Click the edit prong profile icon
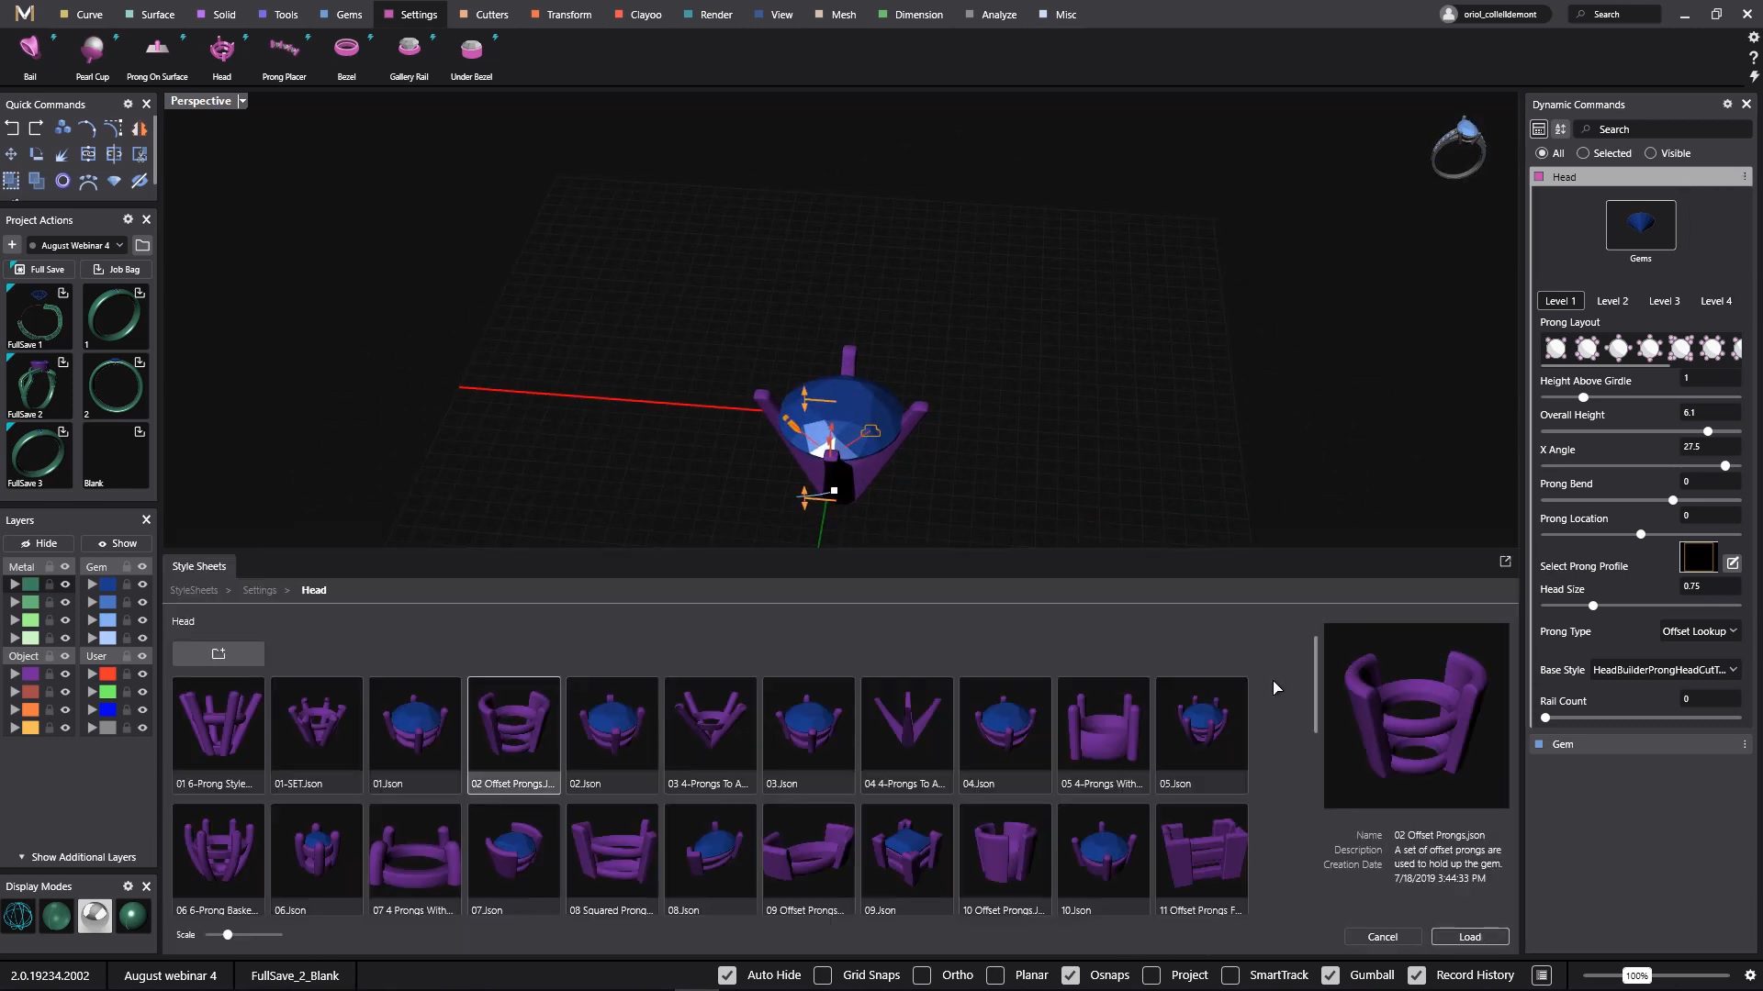Image resolution: width=1763 pixels, height=991 pixels. pyautogui.click(x=1733, y=562)
